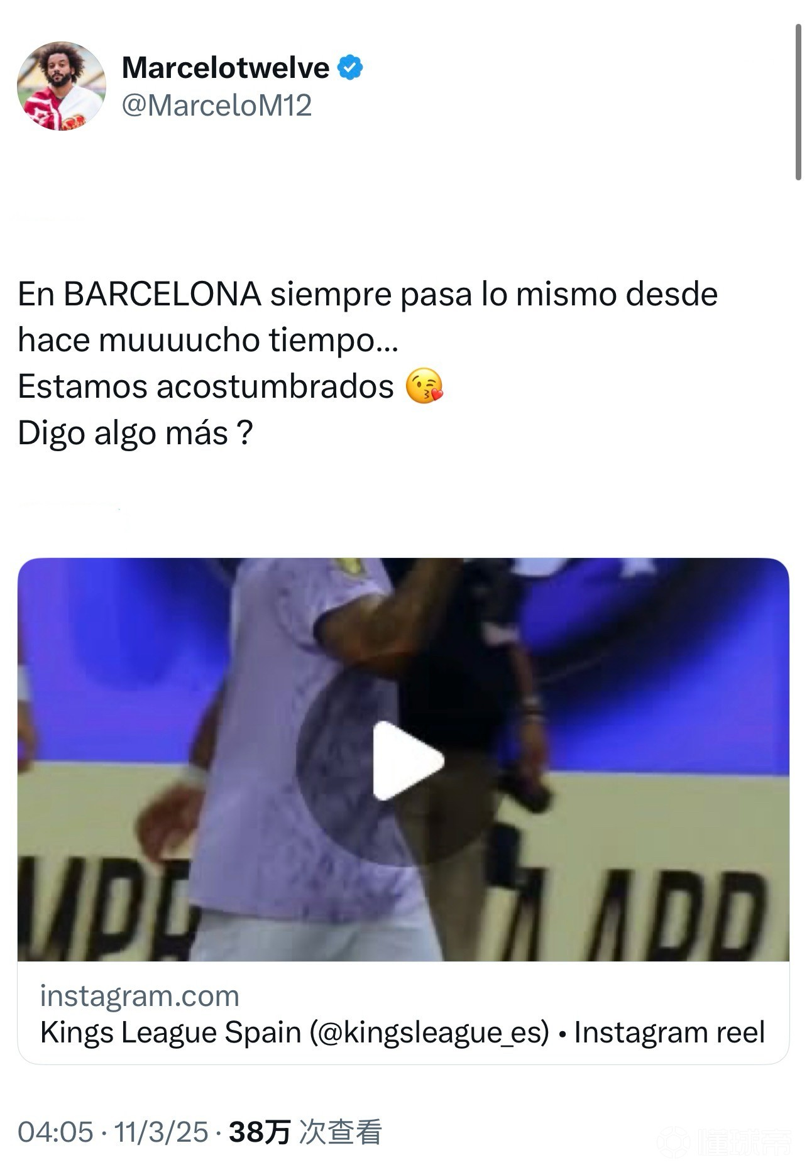807x1170 pixels.
Task: Open the Marcelotwelve display name
Action: [226, 68]
